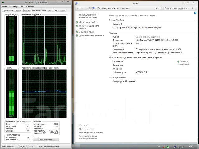
Task: Go up one level with the Up arrow
Action: [x=90, y=8]
